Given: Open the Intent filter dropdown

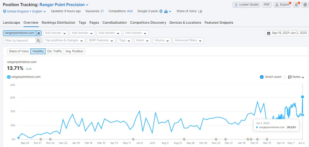Looking at the screenshot, I should point(142,40).
